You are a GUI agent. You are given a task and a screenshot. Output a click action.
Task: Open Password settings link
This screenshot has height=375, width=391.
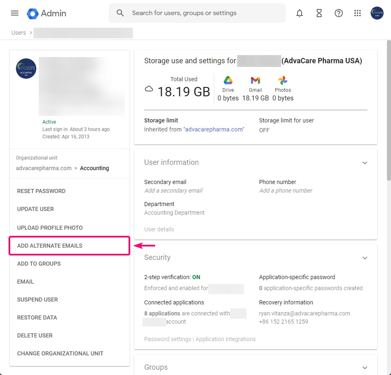pyautogui.click(x=168, y=339)
